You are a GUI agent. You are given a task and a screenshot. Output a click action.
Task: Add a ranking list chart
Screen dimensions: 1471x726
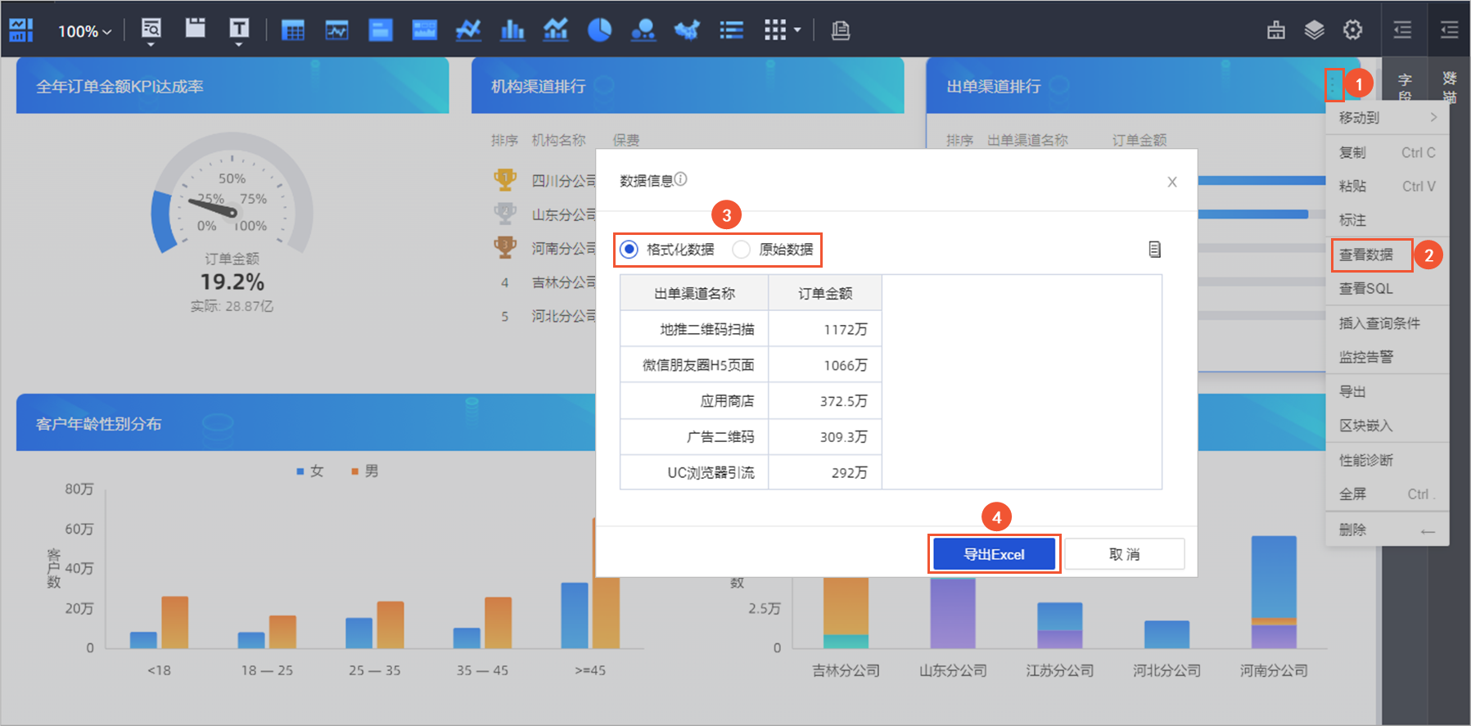731,30
